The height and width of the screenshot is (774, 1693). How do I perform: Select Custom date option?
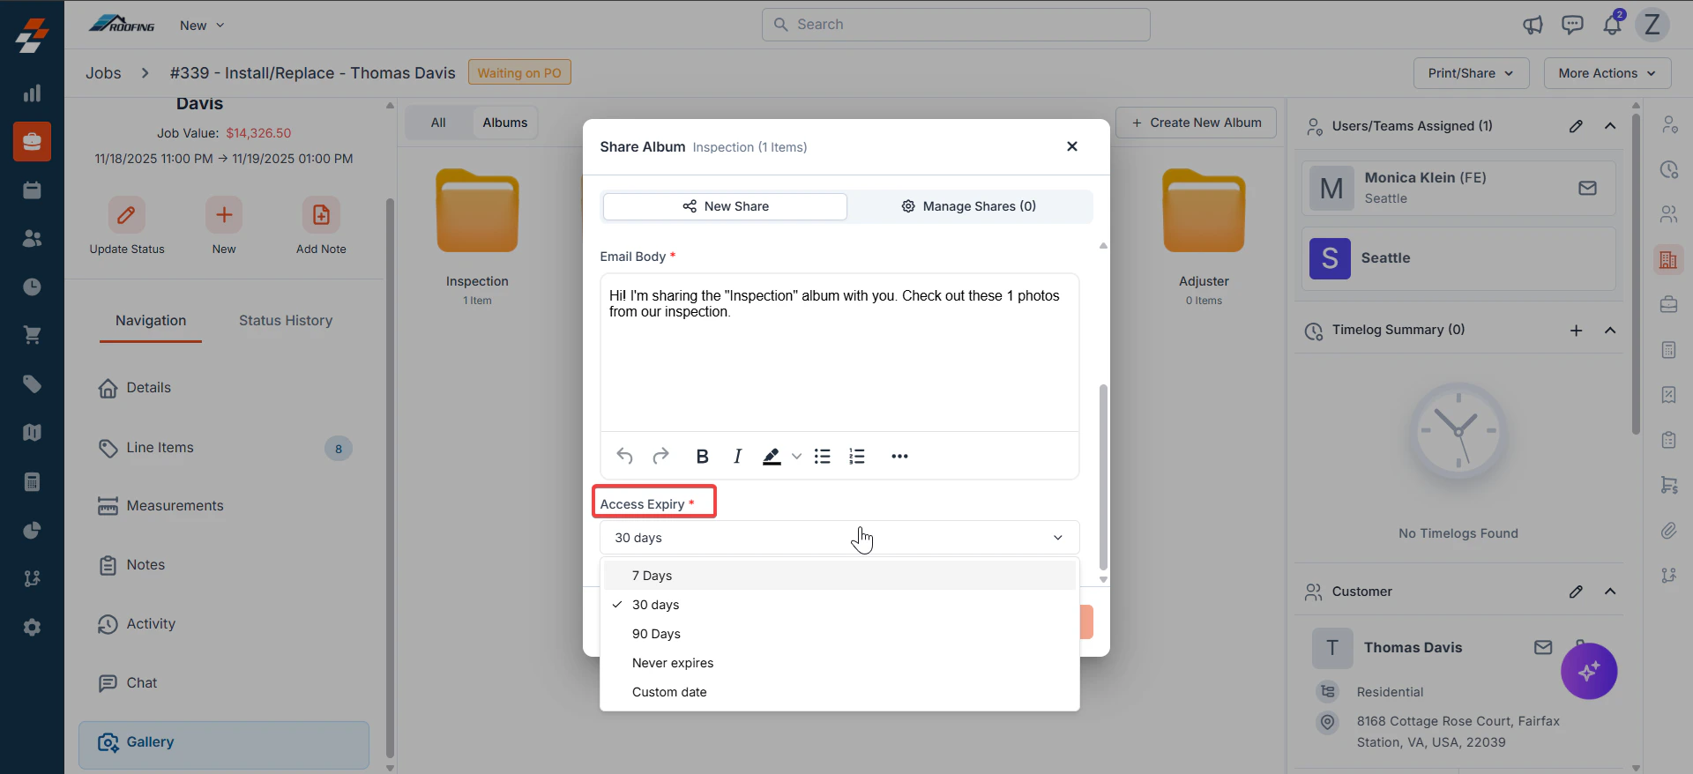[839, 692]
